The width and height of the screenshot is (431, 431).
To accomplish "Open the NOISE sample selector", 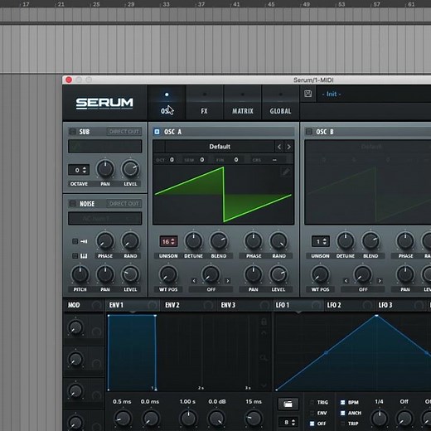I will click(105, 219).
